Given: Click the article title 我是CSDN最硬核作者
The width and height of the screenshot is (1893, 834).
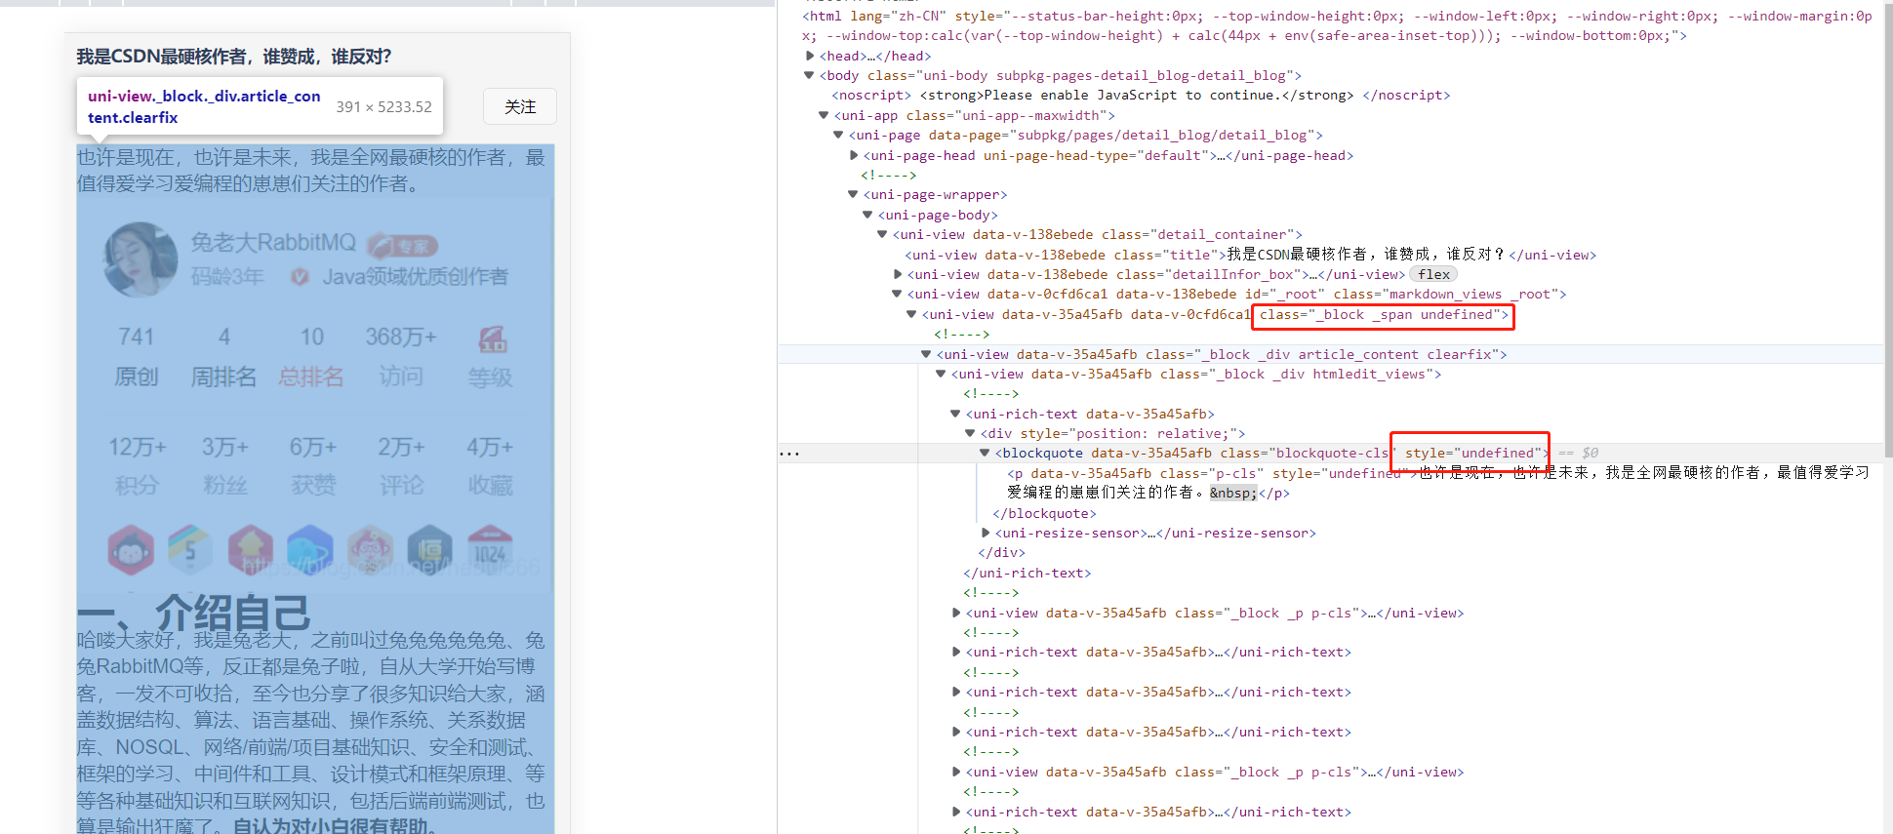Looking at the screenshot, I should pyautogui.click(x=234, y=57).
